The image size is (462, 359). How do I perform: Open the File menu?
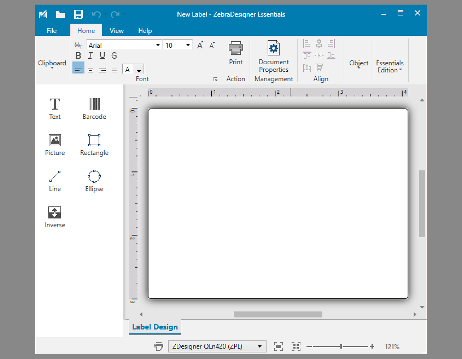pos(52,31)
